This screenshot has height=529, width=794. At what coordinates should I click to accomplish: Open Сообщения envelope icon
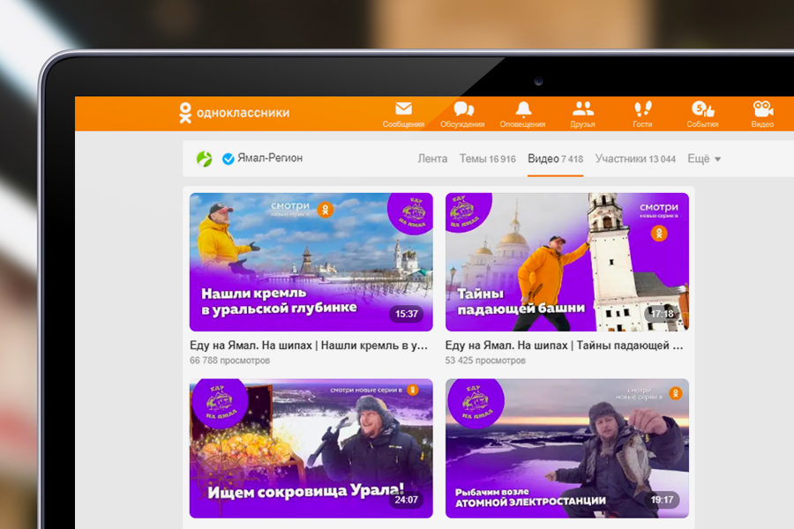coord(403,108)
